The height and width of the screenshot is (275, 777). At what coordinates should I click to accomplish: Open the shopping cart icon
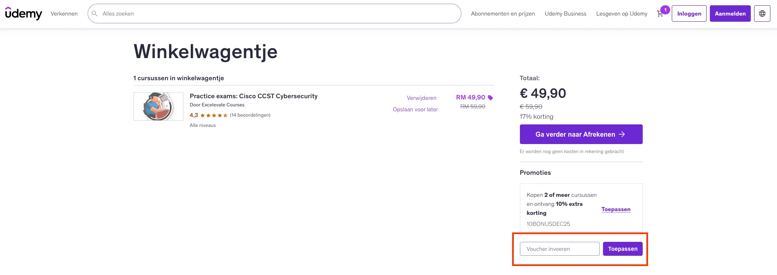[x=660, y=14]
